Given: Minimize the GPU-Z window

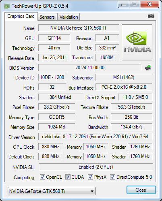Looking at the screenshot, I should click(124, 5).
